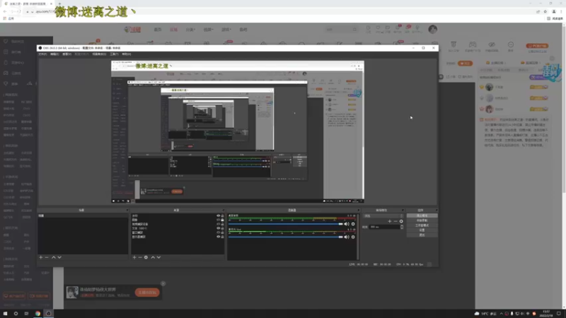Pop out the Audio Mixer dock via header icon

(x=358, y=210)
